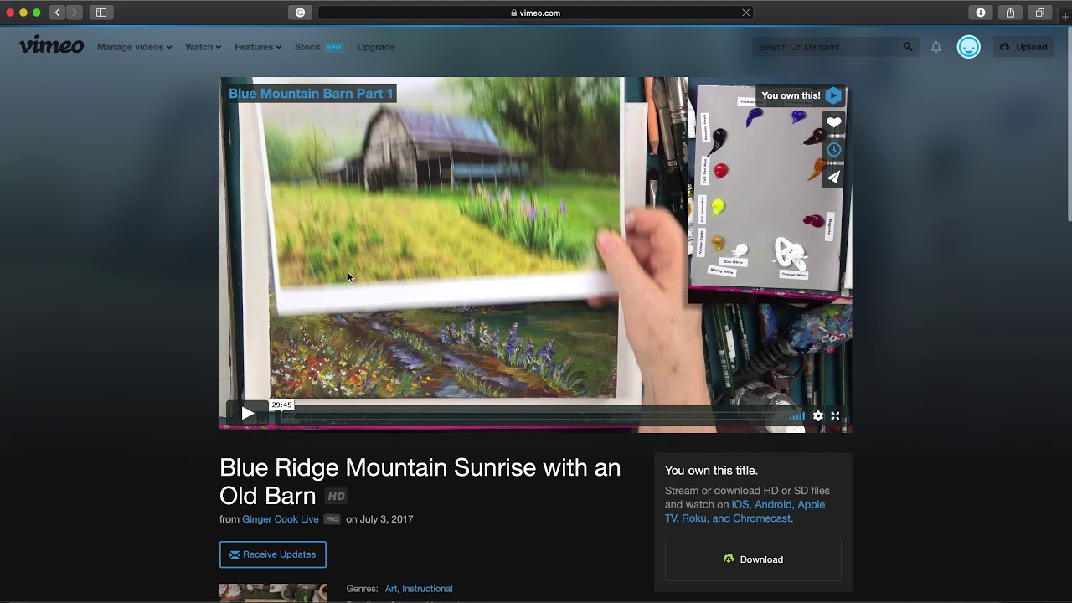Open the Manage videos dropdown
Viewport: 1072px width, 603px height.
(x=134, y=47)
